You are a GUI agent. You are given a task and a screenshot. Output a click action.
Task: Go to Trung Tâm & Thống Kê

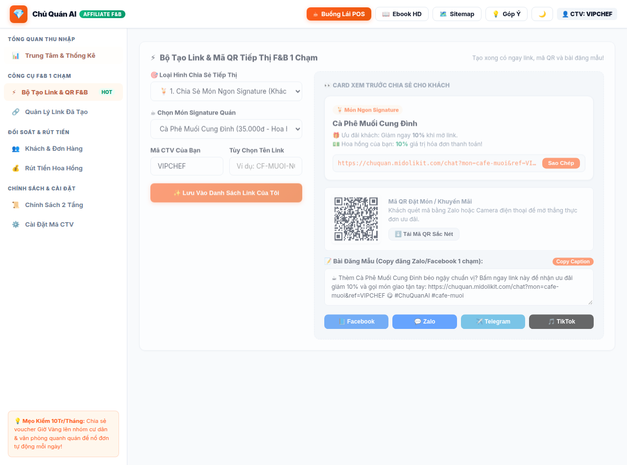[63, 56]
